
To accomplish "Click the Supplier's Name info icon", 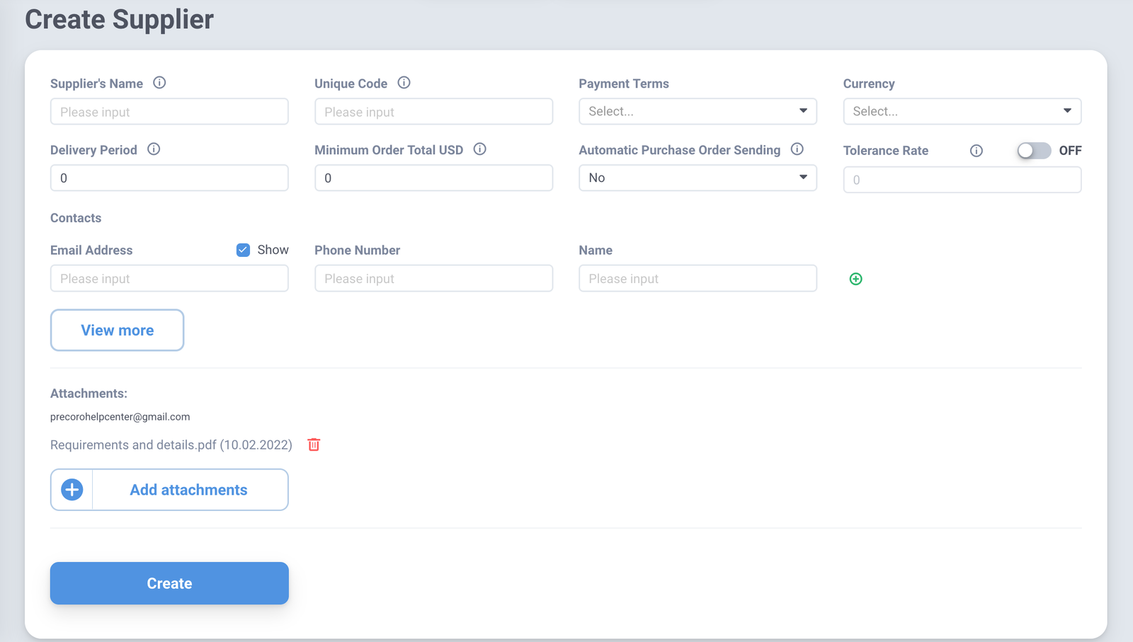I will point(159,83).
